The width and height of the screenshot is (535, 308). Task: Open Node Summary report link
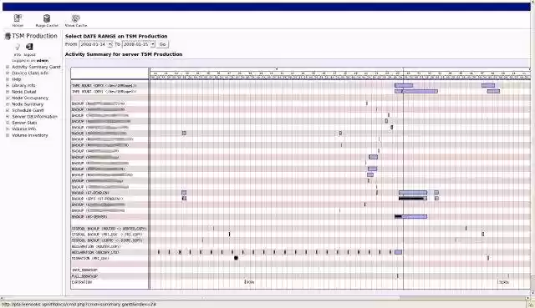[x=28, y=104]
